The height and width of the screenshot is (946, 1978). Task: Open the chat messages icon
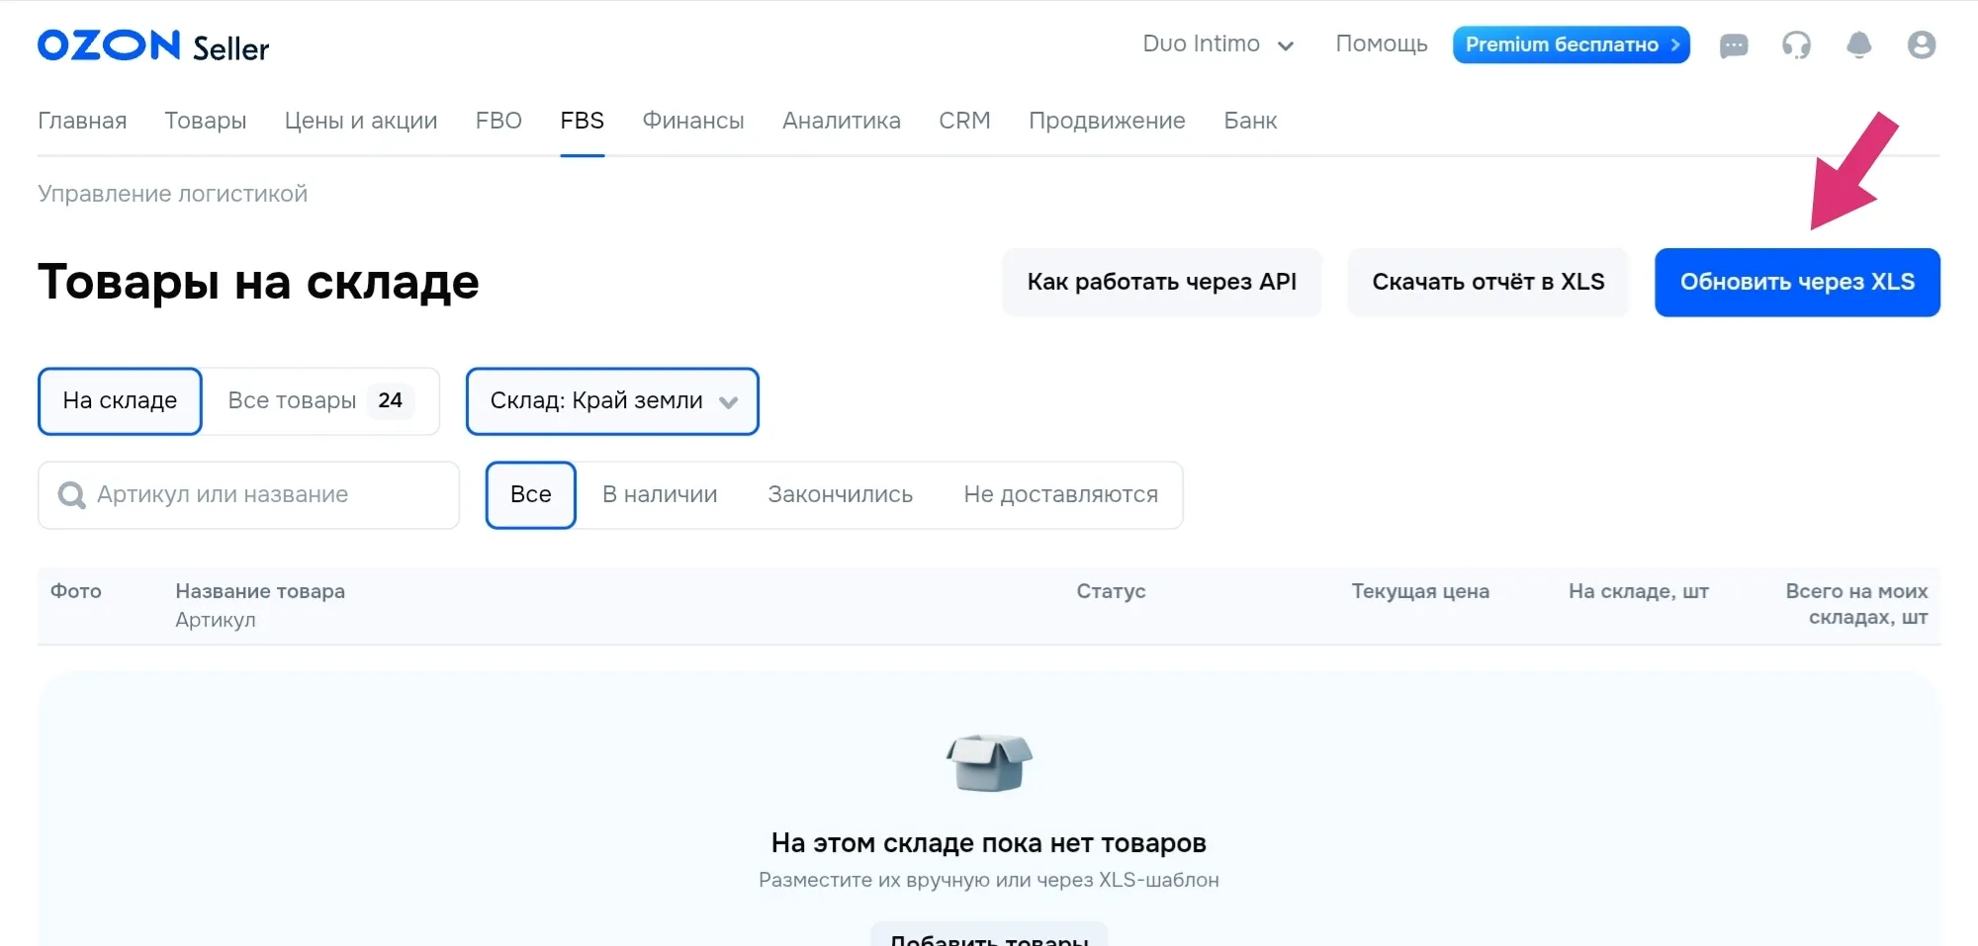(1734, 45)
